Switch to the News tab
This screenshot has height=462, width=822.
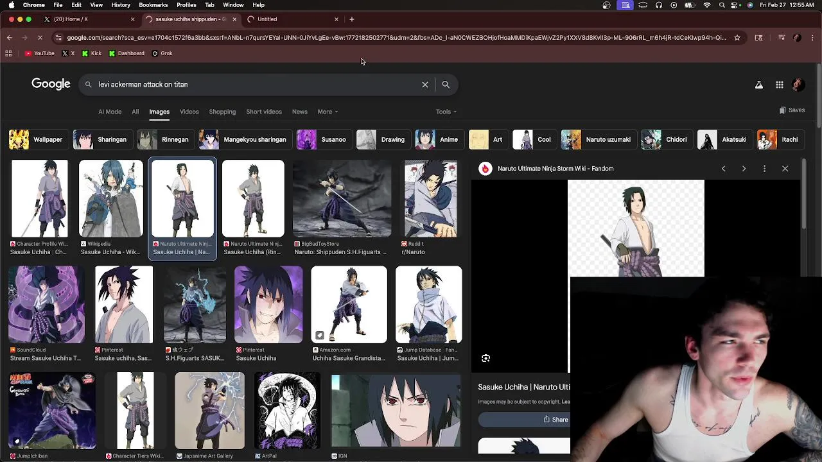click(300, 112)
